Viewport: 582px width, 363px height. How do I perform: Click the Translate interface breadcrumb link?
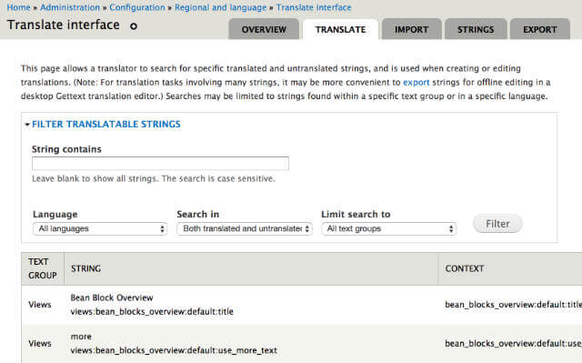point(314,7)
